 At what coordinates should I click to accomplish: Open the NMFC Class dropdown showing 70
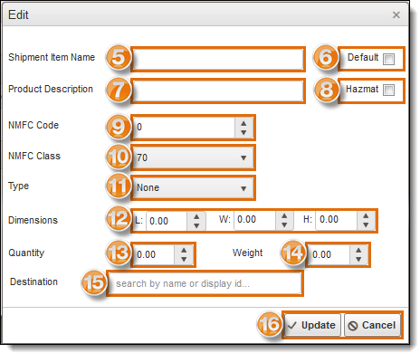pos(193,157)
